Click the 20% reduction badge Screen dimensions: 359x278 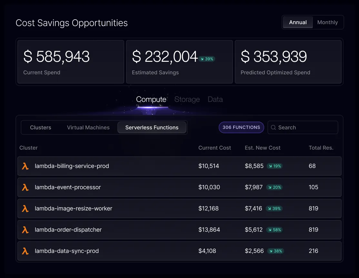click(x=274, y=187)
